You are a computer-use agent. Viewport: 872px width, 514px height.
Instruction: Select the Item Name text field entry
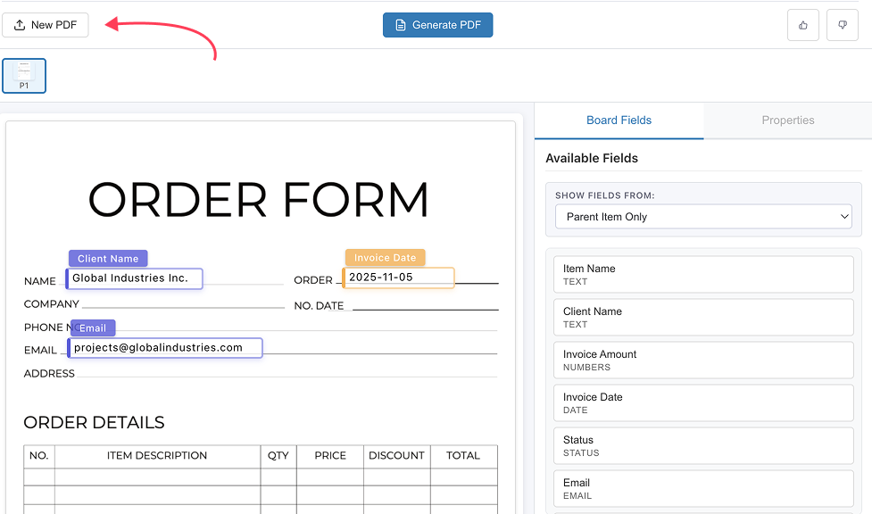tap(702, 274)
